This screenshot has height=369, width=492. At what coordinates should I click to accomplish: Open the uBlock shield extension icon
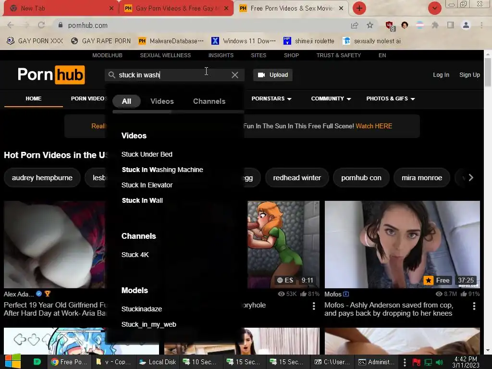click(x=390, y=26)
